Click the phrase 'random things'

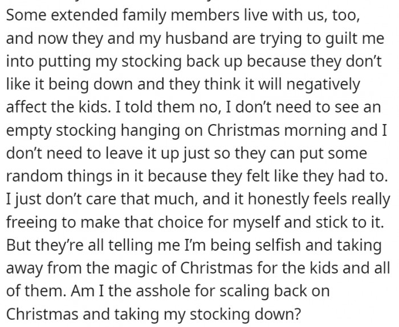tap(59, 176)
